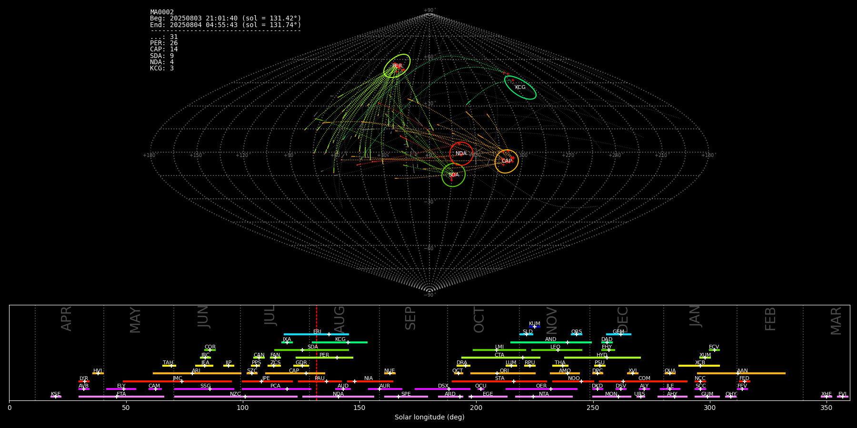Click the pink SPE timeline bar
This screenshot has height=428, width=857.
(x=406, y=397)
